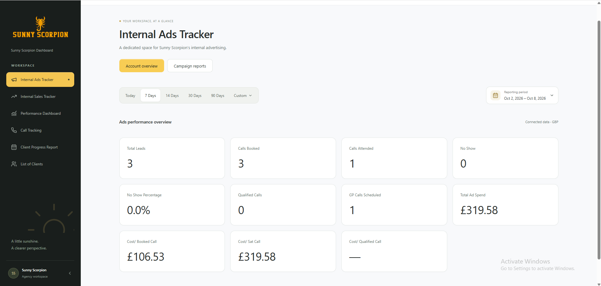Click the Connected data · GBP text
The image size is (601, 286).
542,122
